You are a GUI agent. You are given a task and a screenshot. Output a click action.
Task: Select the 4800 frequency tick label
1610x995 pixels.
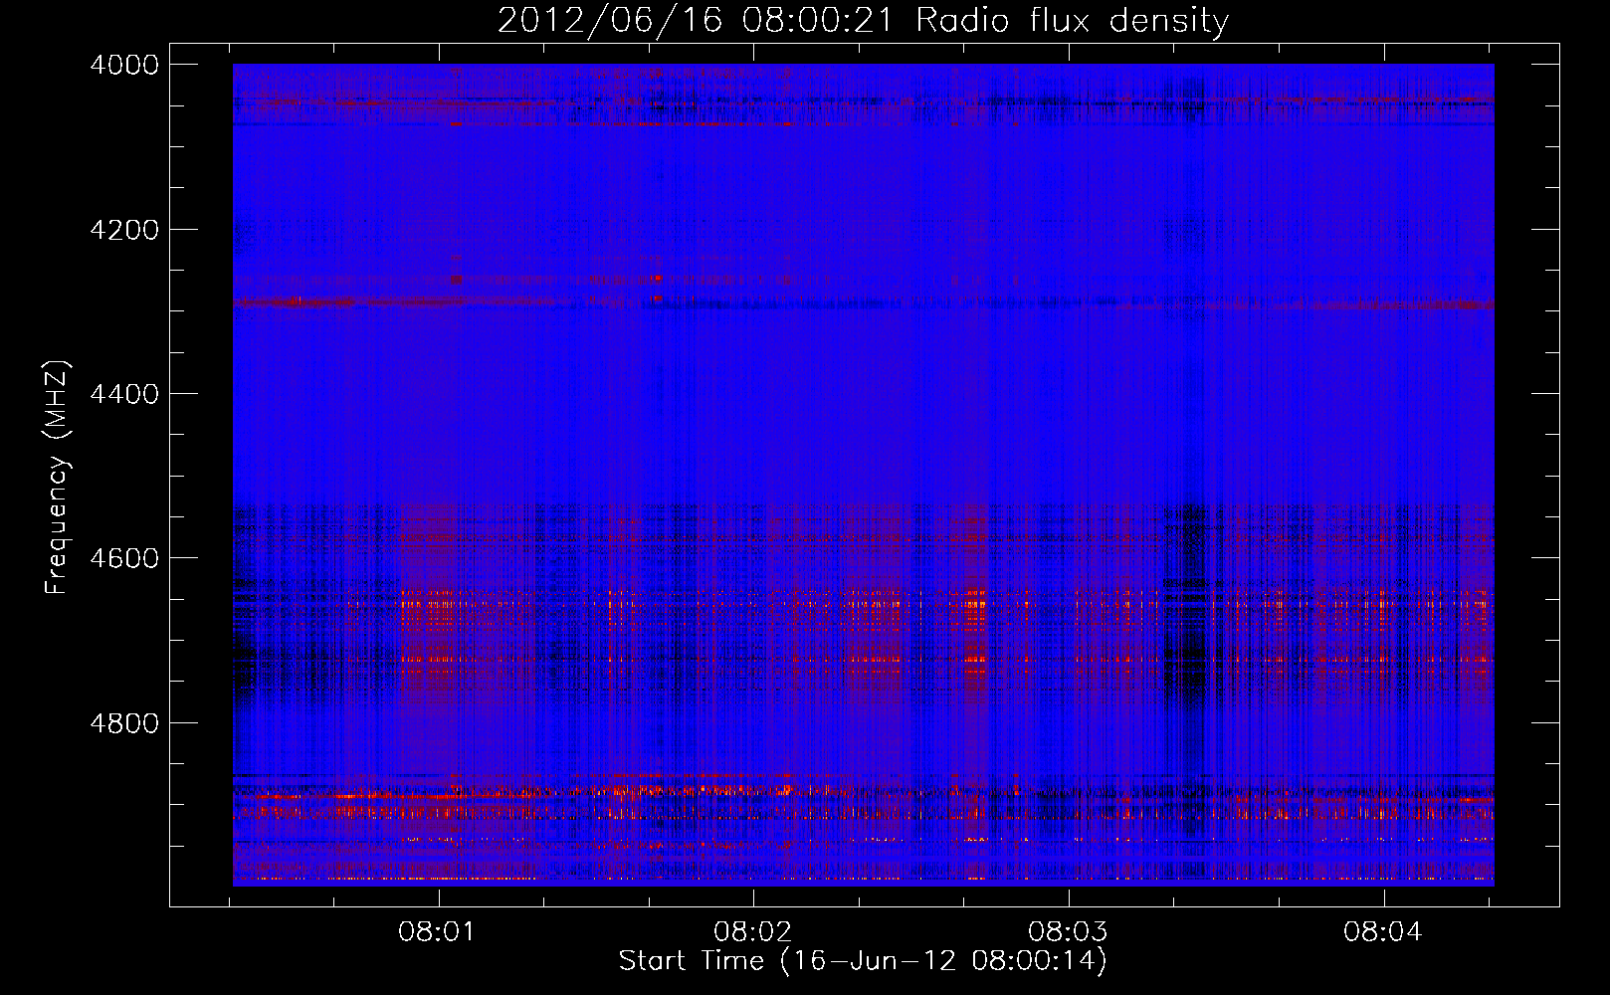click(124, 723)
